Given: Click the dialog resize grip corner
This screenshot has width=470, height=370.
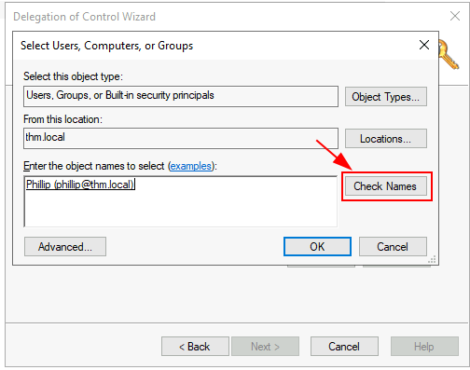Looking at the screenshot, I should coord(433,259).
